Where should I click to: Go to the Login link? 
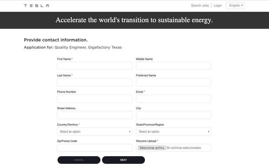(218, 5)
